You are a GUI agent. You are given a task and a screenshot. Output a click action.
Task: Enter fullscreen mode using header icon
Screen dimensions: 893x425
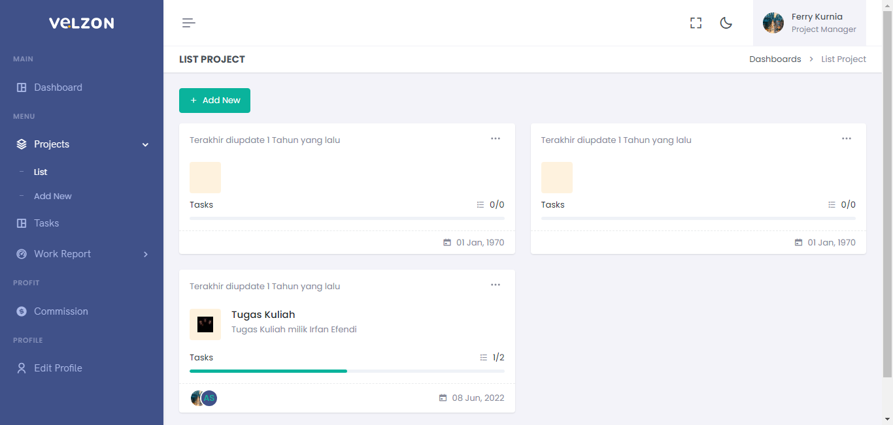(x=696, y=24)
